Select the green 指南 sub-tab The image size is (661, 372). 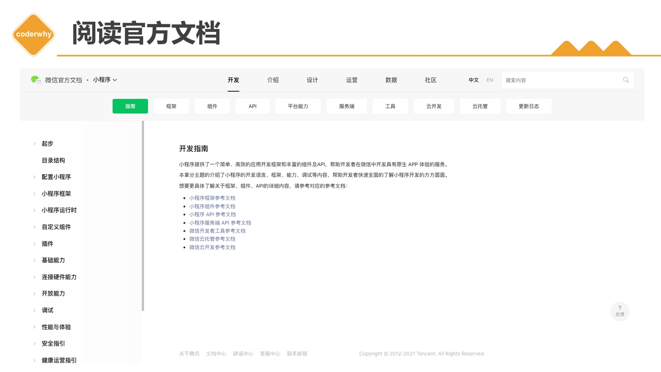tap(130, 106)
